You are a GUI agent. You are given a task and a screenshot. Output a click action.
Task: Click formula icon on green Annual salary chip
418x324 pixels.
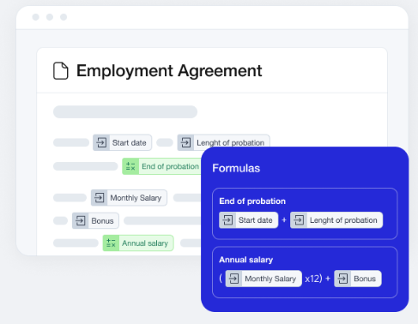[111, 243]
